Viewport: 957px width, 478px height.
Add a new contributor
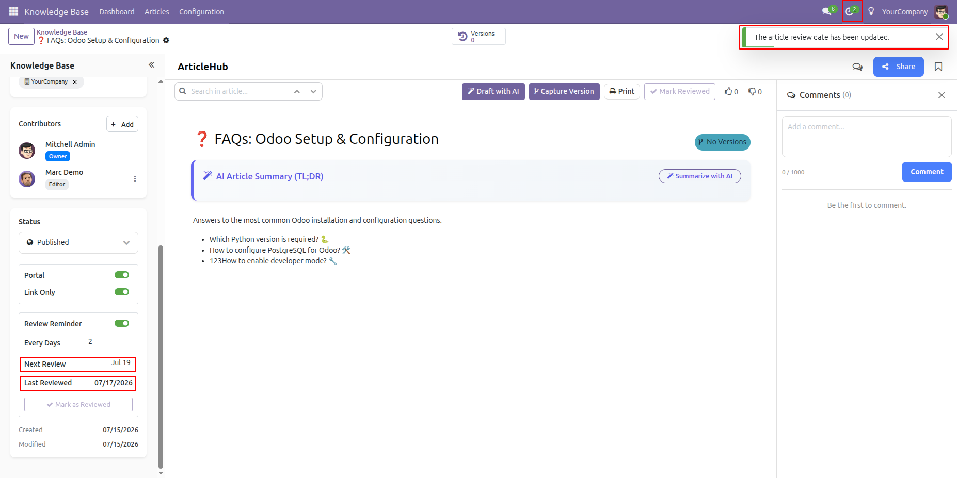122,124
